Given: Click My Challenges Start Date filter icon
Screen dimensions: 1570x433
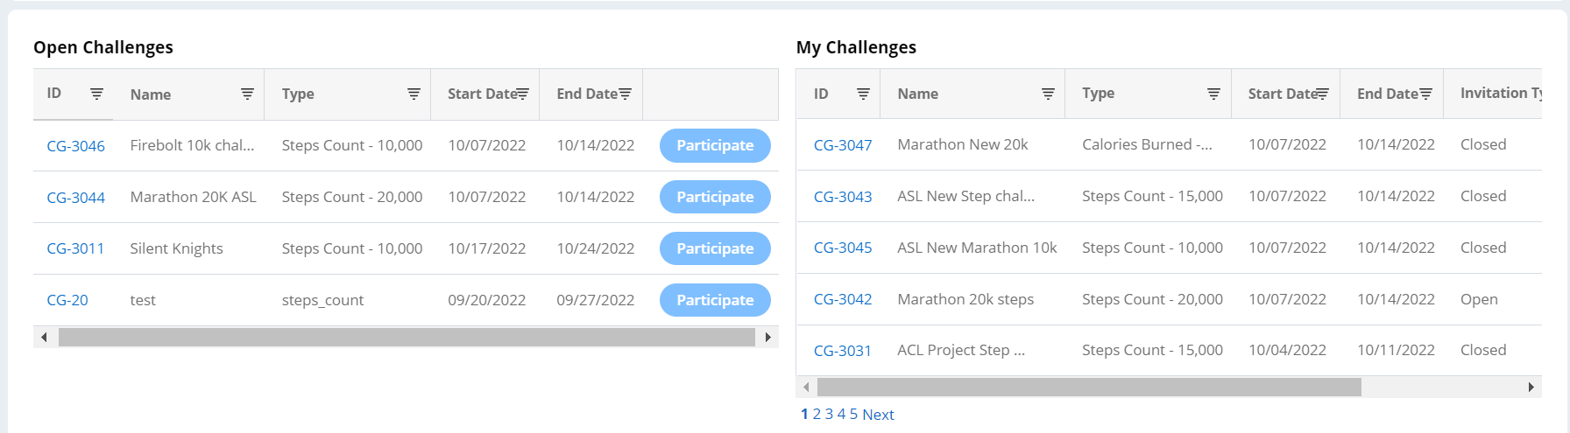Looking at the screenshot, I should [x=1323, y=94].
